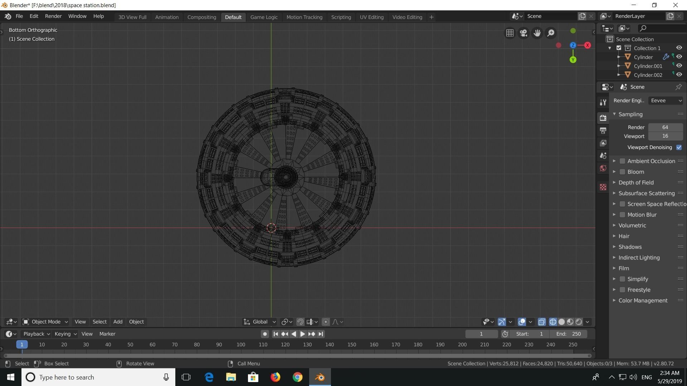Screen dimensions: 687x386
Task: Jump to previous keyframe
Action: coord(284,334)
